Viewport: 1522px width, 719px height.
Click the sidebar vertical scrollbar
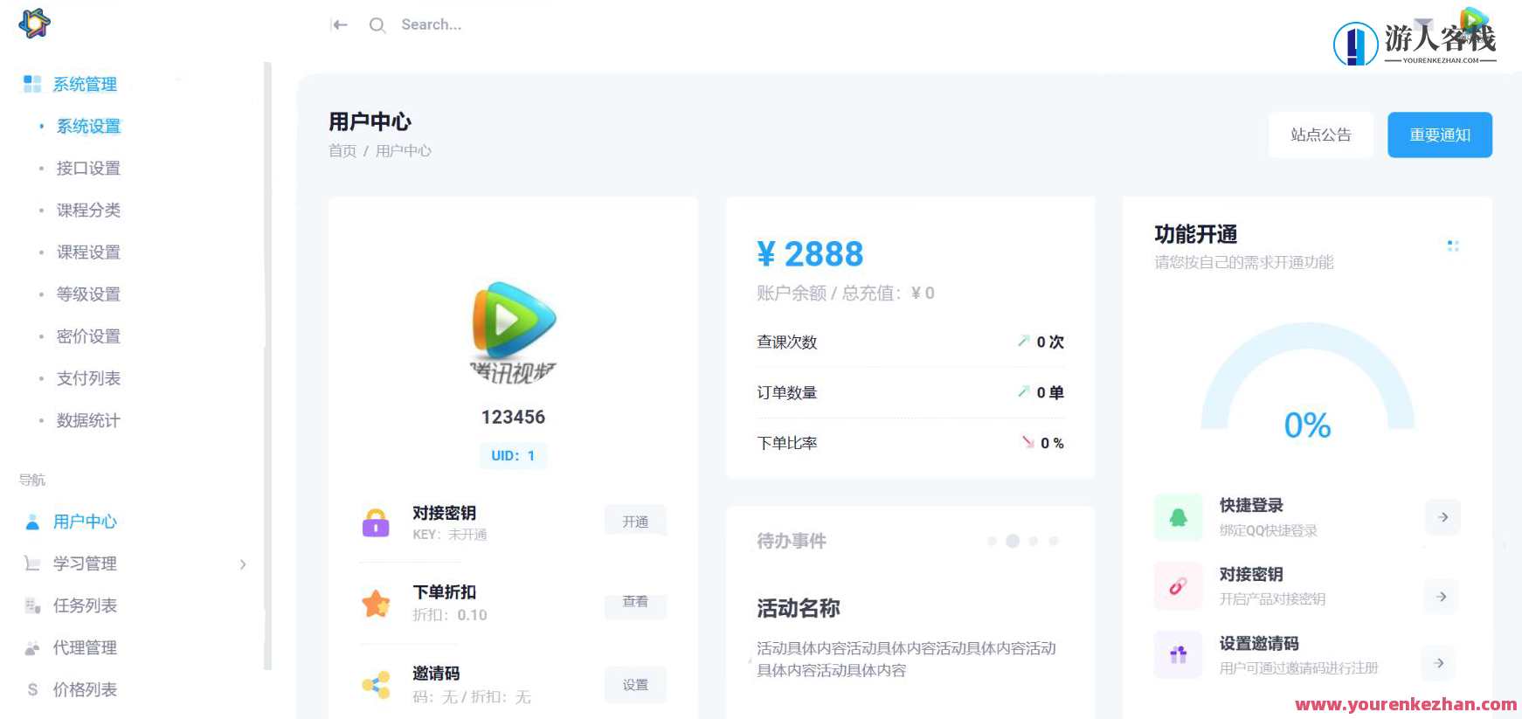click(x=267, y=365)
